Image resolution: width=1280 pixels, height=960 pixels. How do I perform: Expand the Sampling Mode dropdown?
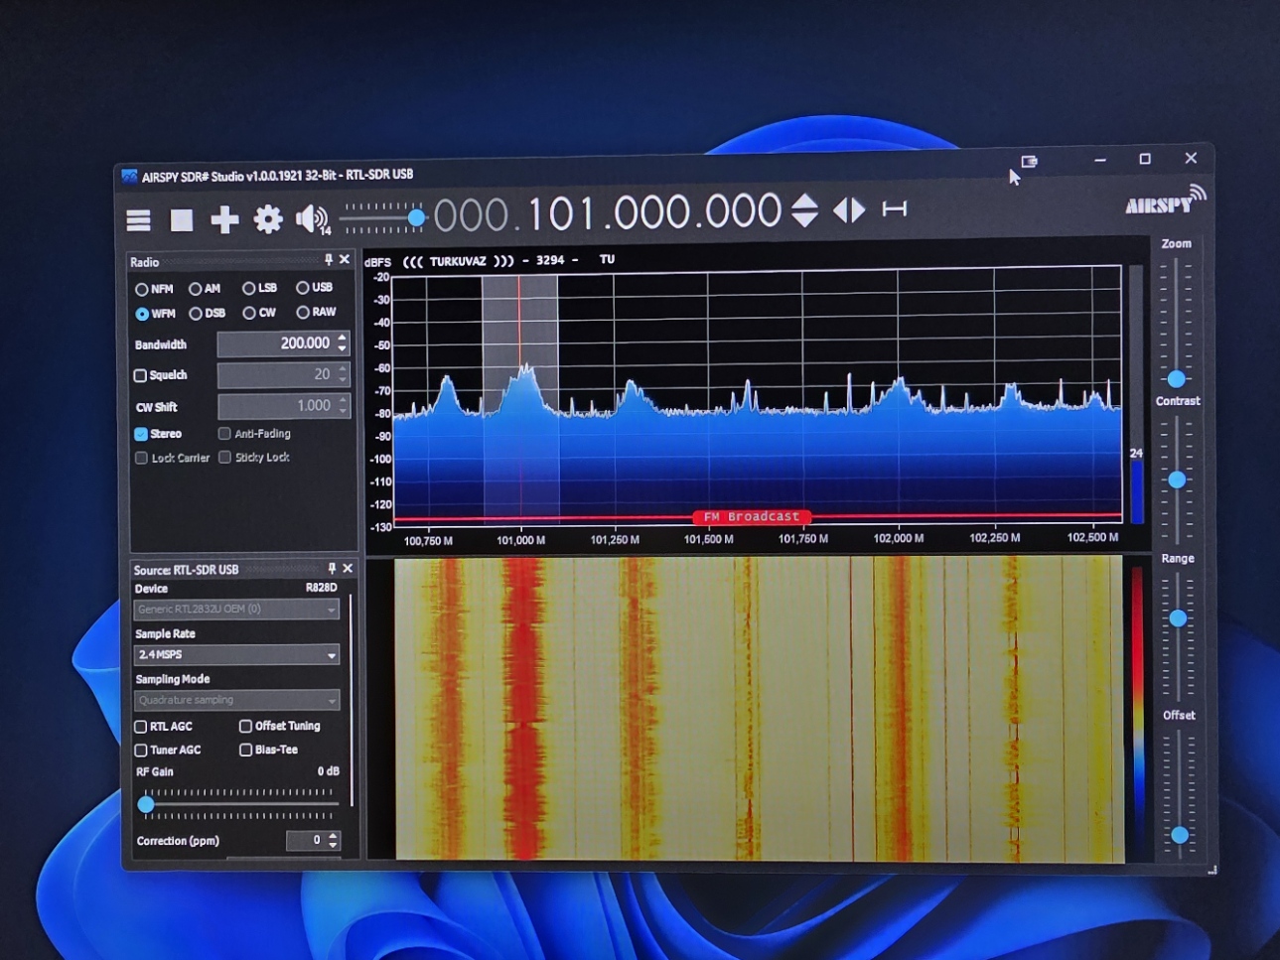236,701
